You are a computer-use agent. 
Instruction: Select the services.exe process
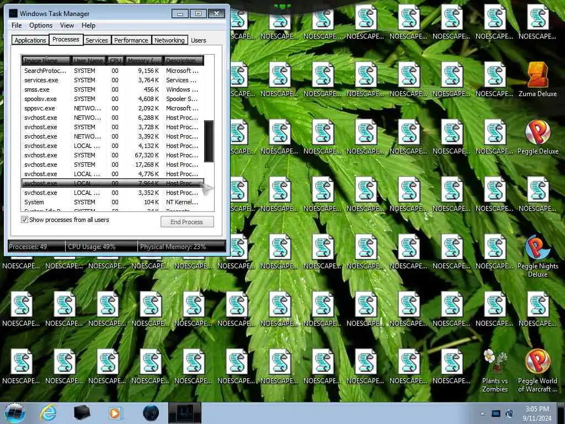(x=113, y=80)
